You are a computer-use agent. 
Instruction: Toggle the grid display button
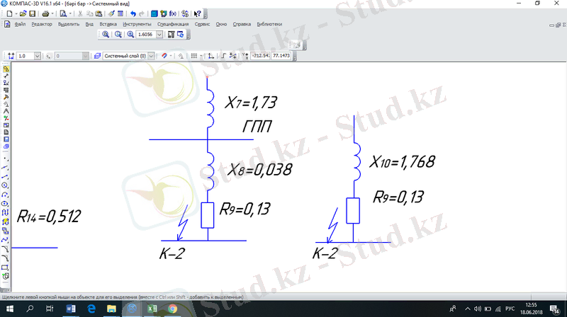194,56
